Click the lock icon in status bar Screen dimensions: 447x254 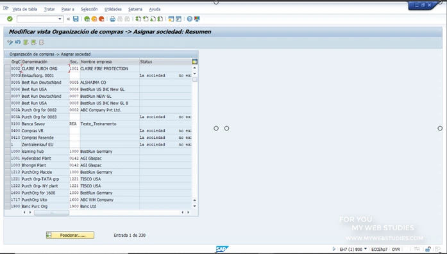click(x=428, y=249)
